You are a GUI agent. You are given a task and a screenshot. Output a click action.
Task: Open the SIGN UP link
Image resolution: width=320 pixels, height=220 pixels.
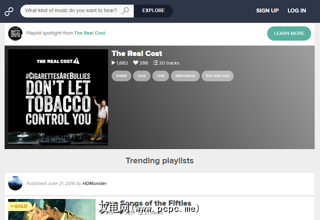tap(267, 10)
